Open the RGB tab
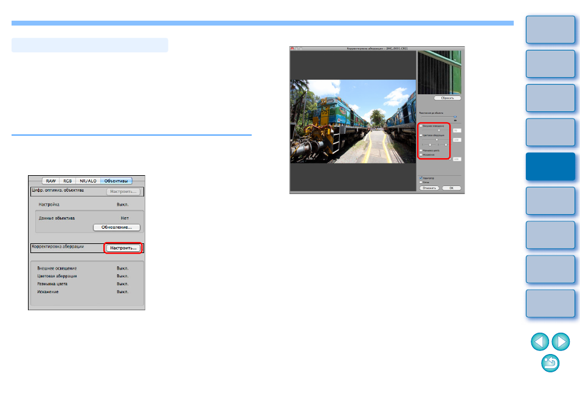580x410 pixels. tap(67, 181)
